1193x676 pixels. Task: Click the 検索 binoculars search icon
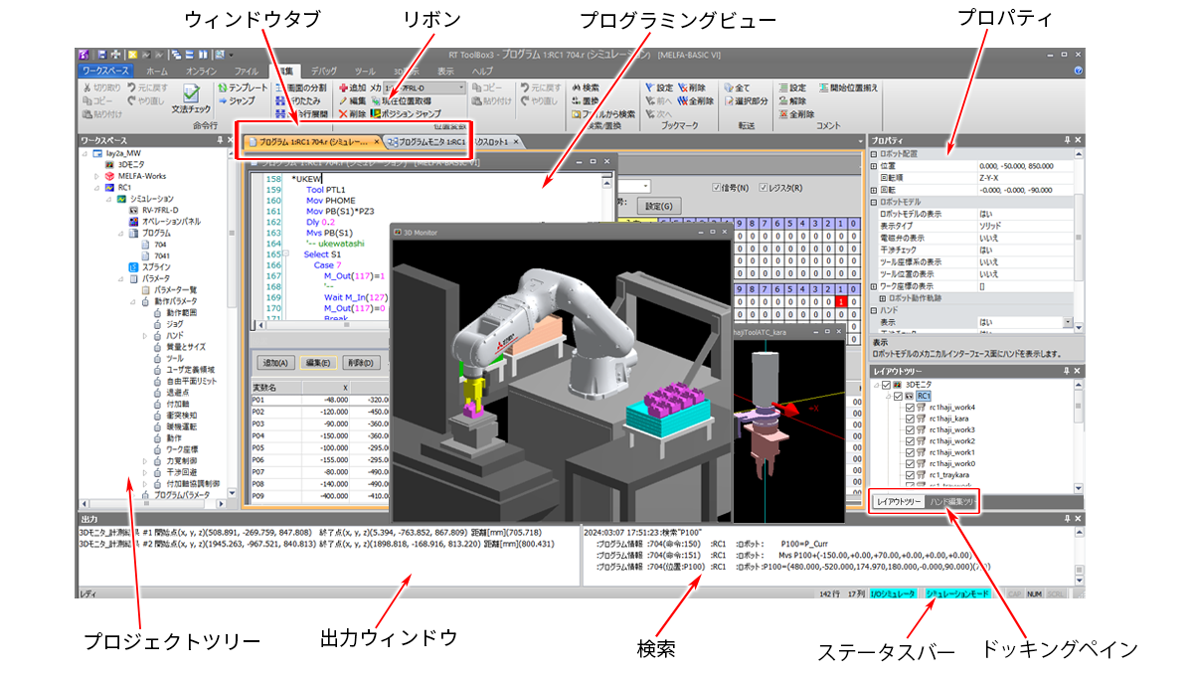coord(575,87)
